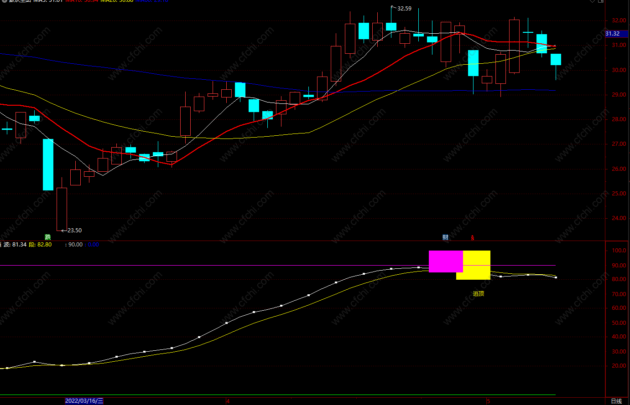Screen dimensions: 630x405
Task: Click the last cyan candlestick on chart
Action: pyautogui.click(x=556, y=60)
